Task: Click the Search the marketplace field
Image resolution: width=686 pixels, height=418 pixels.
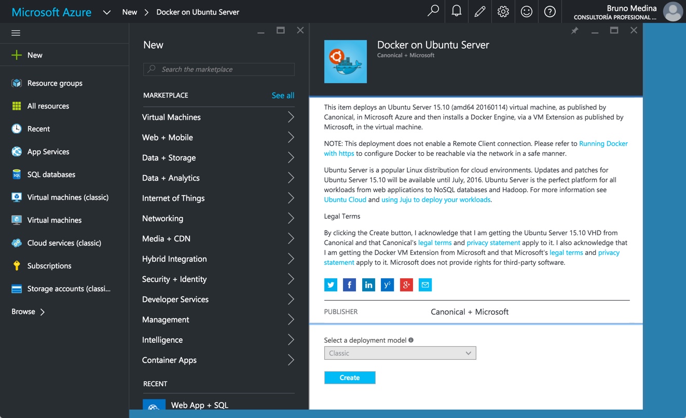Action: (219, 69)
